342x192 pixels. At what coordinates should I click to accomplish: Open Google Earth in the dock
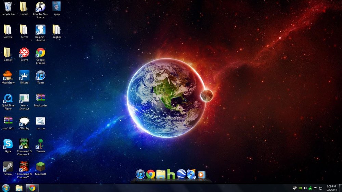point(181,174)
